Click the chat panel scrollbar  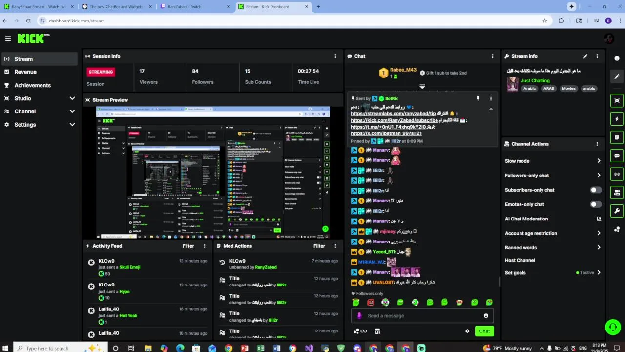(x=499, y=282)
